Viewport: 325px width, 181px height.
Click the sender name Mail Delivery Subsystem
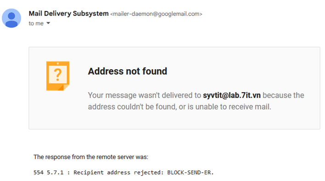click(68, 13)
